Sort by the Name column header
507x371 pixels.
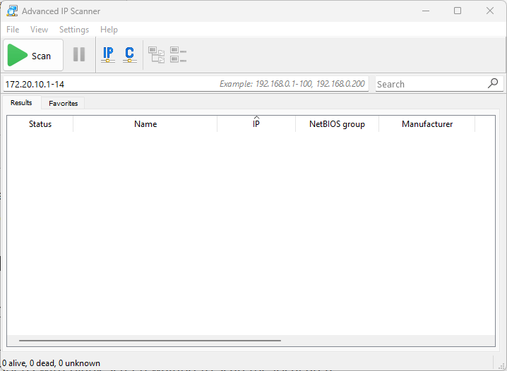[x=145, y=124]
